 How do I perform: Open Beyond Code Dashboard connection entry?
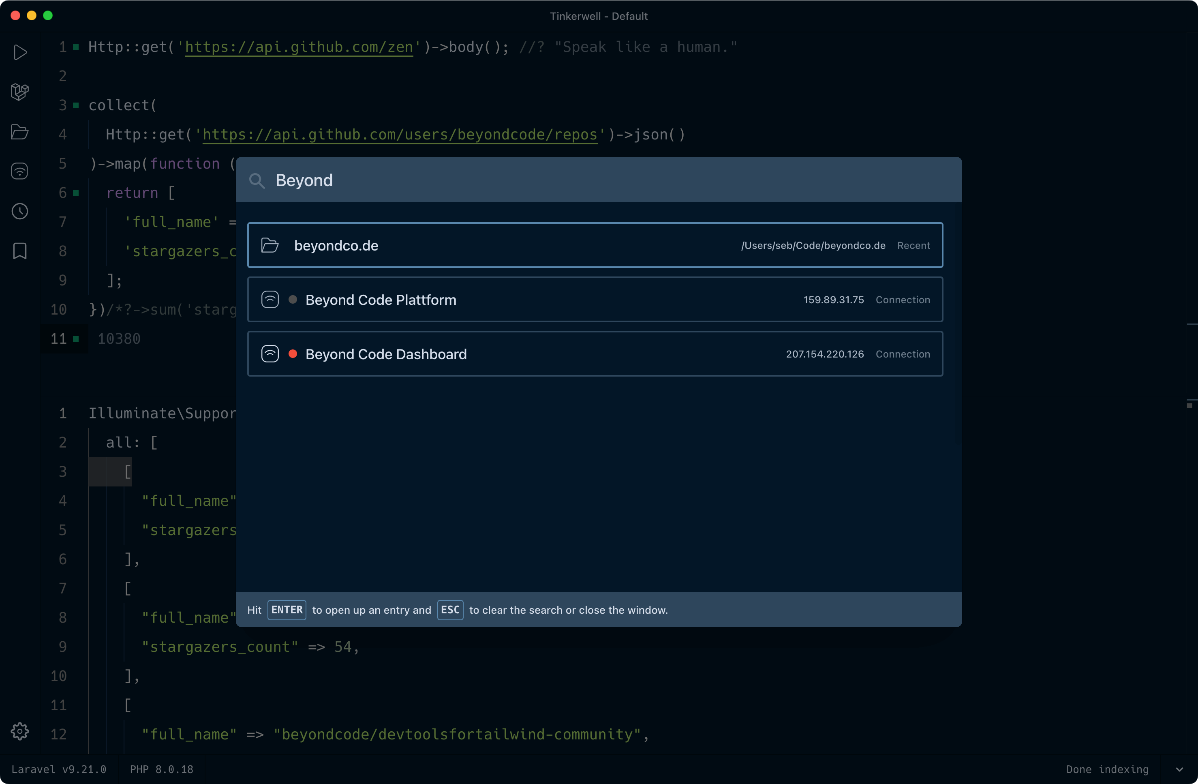[595, 354]
